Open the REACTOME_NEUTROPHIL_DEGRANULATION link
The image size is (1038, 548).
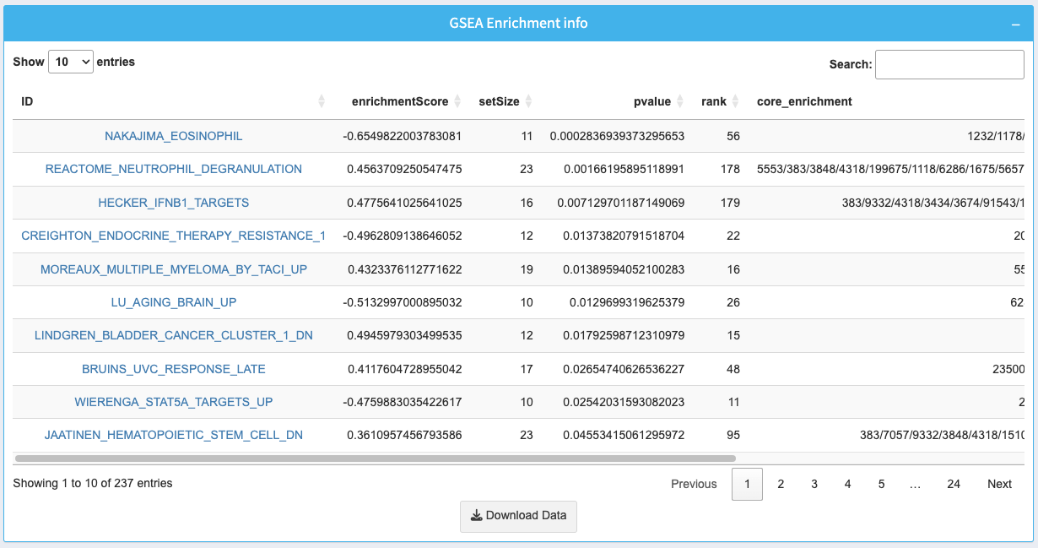[x=173, y=169]
